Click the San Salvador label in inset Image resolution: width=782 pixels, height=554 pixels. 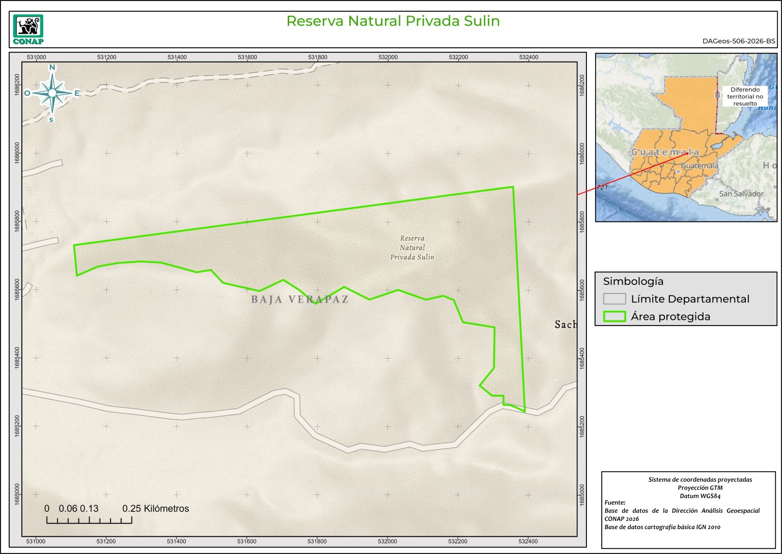click(741, 194)
